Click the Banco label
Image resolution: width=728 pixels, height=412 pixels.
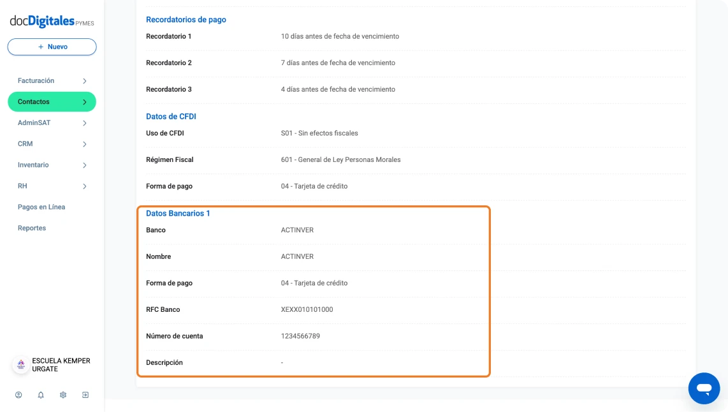click(156, 230)
